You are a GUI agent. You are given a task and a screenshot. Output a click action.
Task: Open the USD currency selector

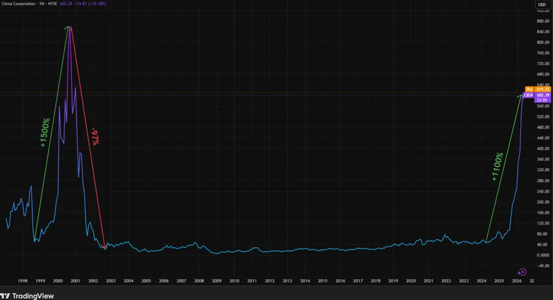pyautogui.click(x=542, y=5)
